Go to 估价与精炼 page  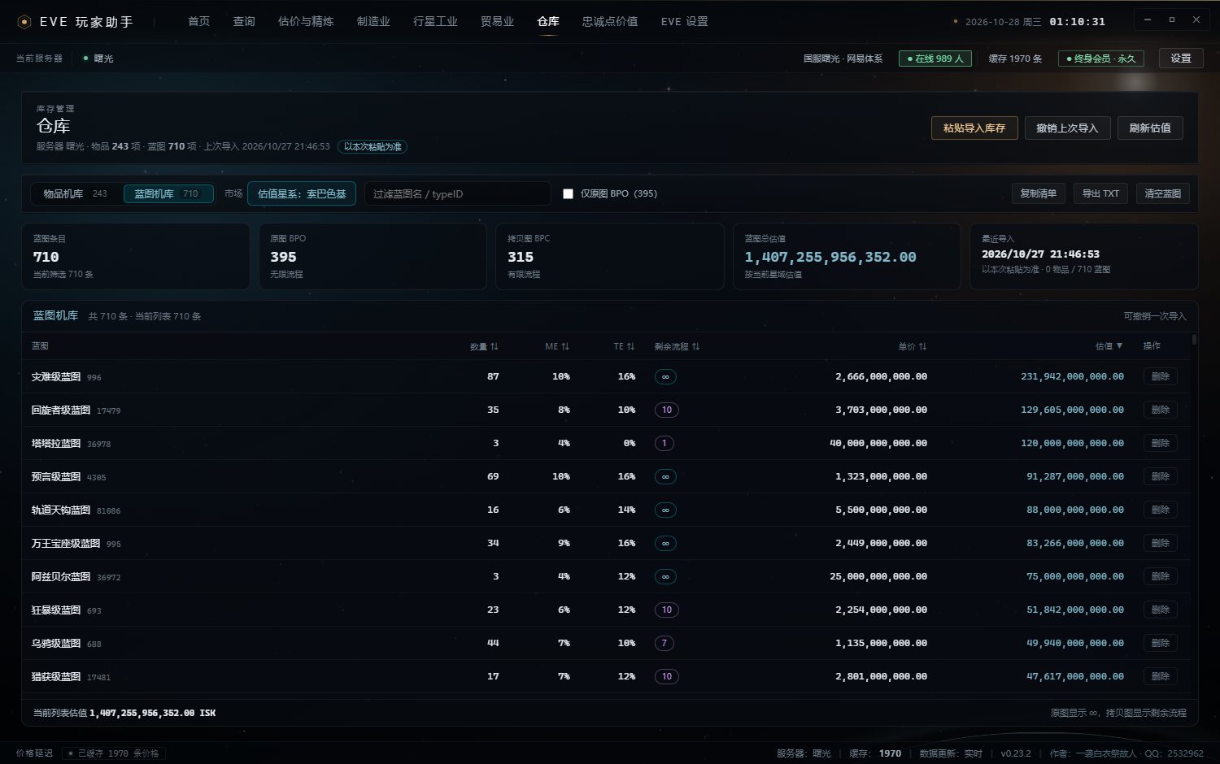point(306,21)
